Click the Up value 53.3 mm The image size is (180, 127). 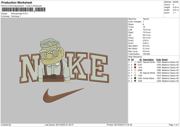click(147, 35)
